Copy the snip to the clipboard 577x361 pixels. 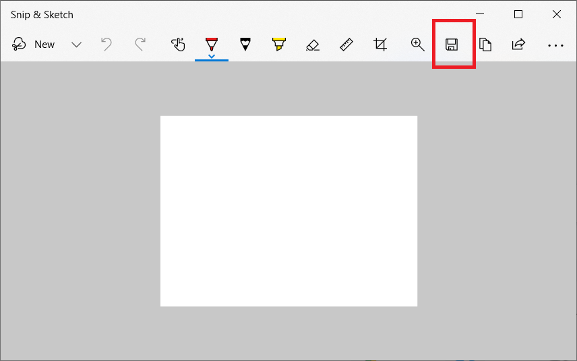tap(485, 45)
